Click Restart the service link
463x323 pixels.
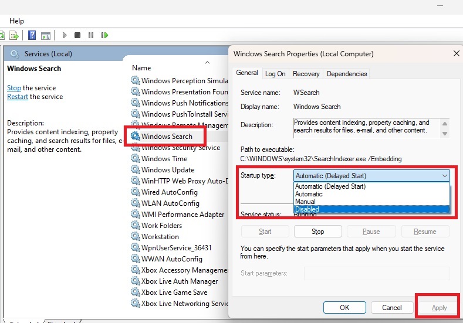tap(18, 97)
